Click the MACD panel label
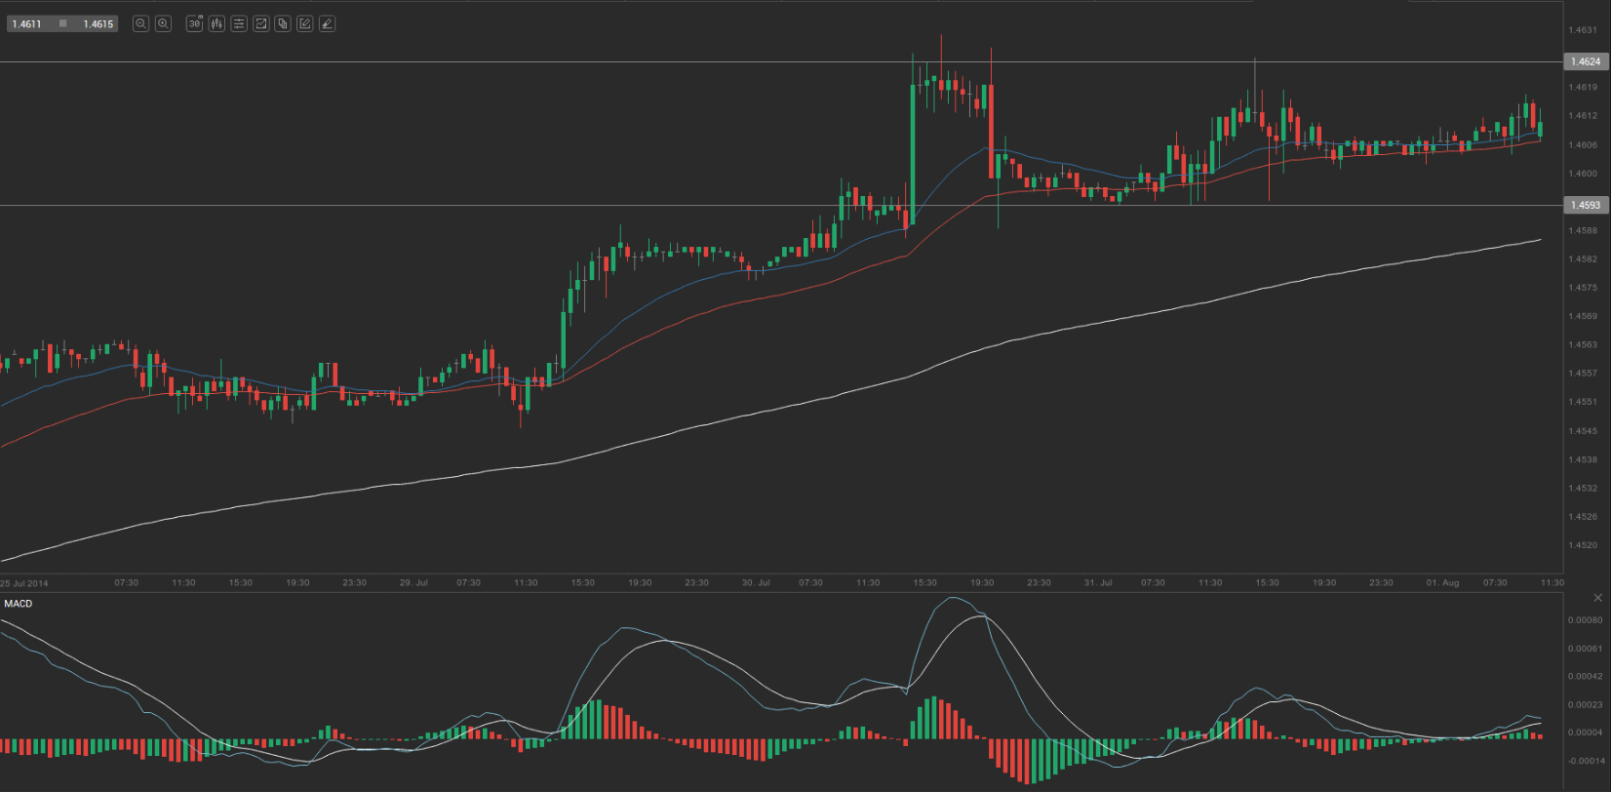This screenshot has width=1611, height=792. pos(19,604)
